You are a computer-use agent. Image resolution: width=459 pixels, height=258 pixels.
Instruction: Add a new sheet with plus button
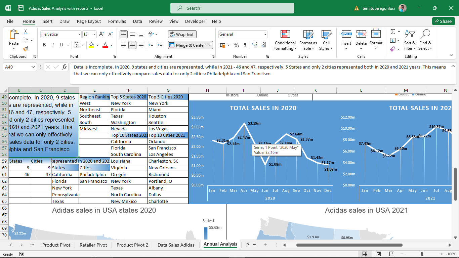pos(265,245)
